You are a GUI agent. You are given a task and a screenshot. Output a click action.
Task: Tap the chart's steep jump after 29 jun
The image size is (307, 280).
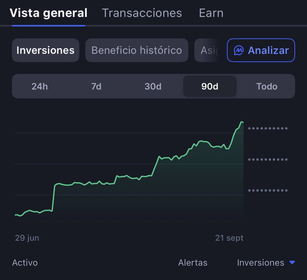pyautogui.click(x=53, y=197)
